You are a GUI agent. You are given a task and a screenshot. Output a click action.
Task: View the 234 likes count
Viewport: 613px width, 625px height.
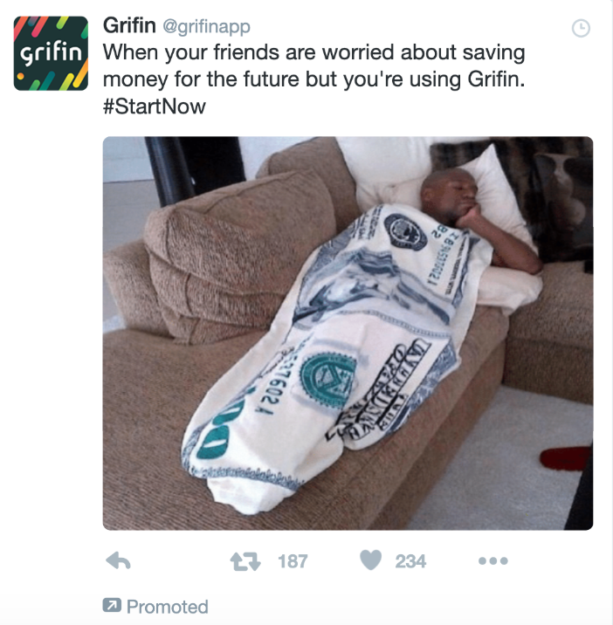click(410, 561)
